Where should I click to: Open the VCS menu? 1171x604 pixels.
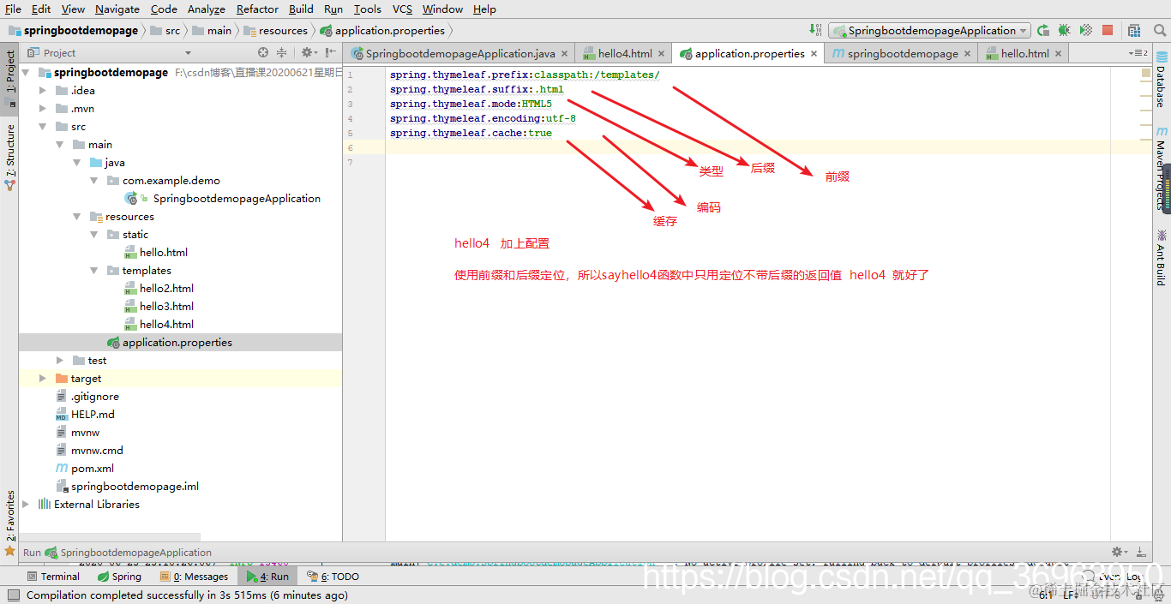tap(402, 9)
